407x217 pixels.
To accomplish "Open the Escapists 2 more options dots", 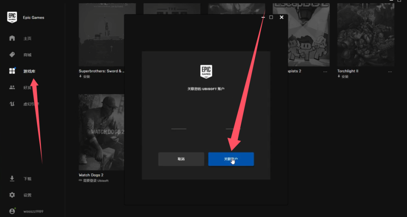I will (325, 72).
